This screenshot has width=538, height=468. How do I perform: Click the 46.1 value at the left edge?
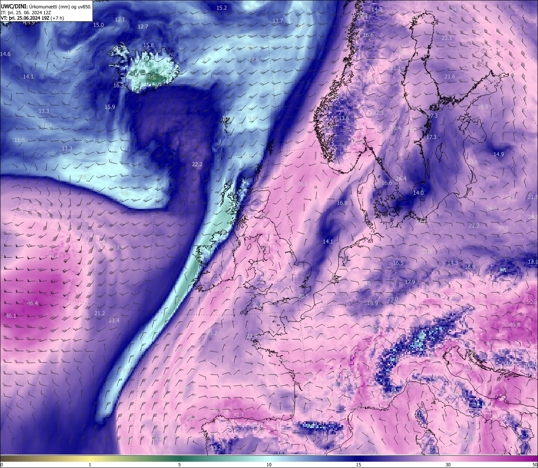pos(11,316)
